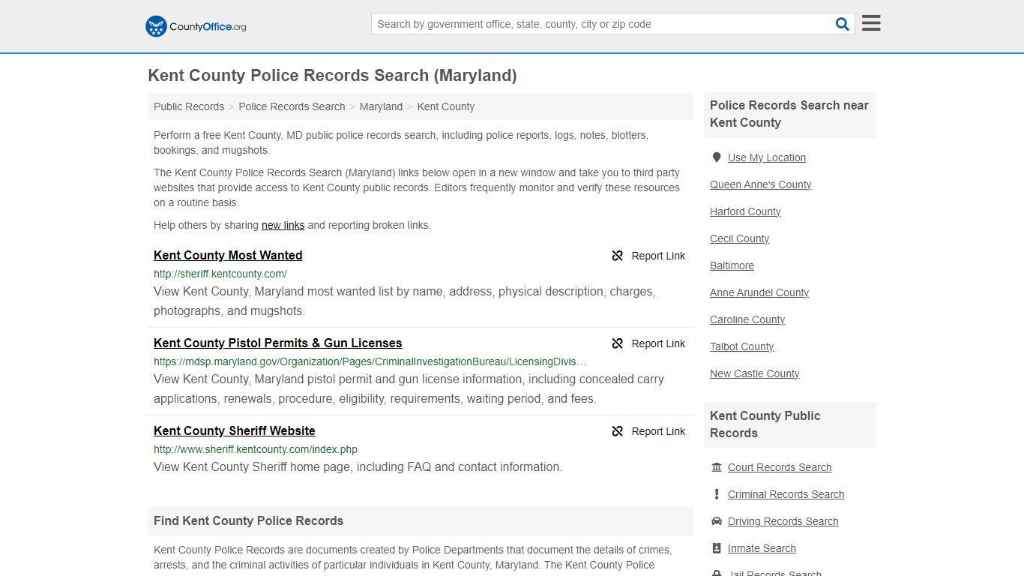
Task: Open Public Records breadcrumb
Action: coord(189,106)
